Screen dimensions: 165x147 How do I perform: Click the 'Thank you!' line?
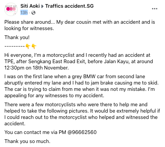click(x=17, y=37)
